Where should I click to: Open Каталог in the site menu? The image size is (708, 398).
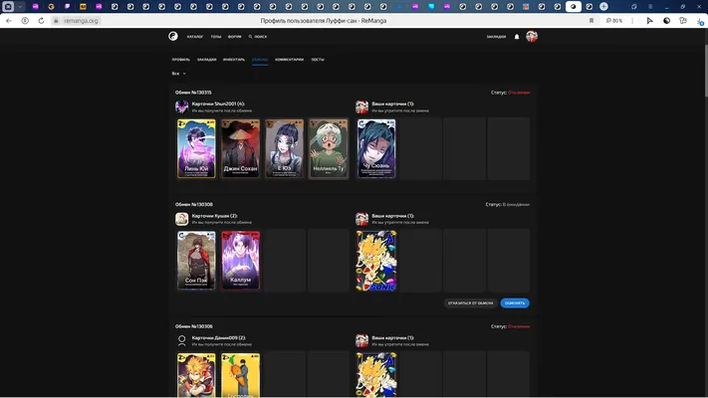(195, 37)
